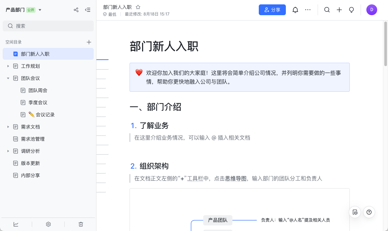Click the blue 分享 button
This screenshot has width=388, height=231.
click(x=272, y=10)
